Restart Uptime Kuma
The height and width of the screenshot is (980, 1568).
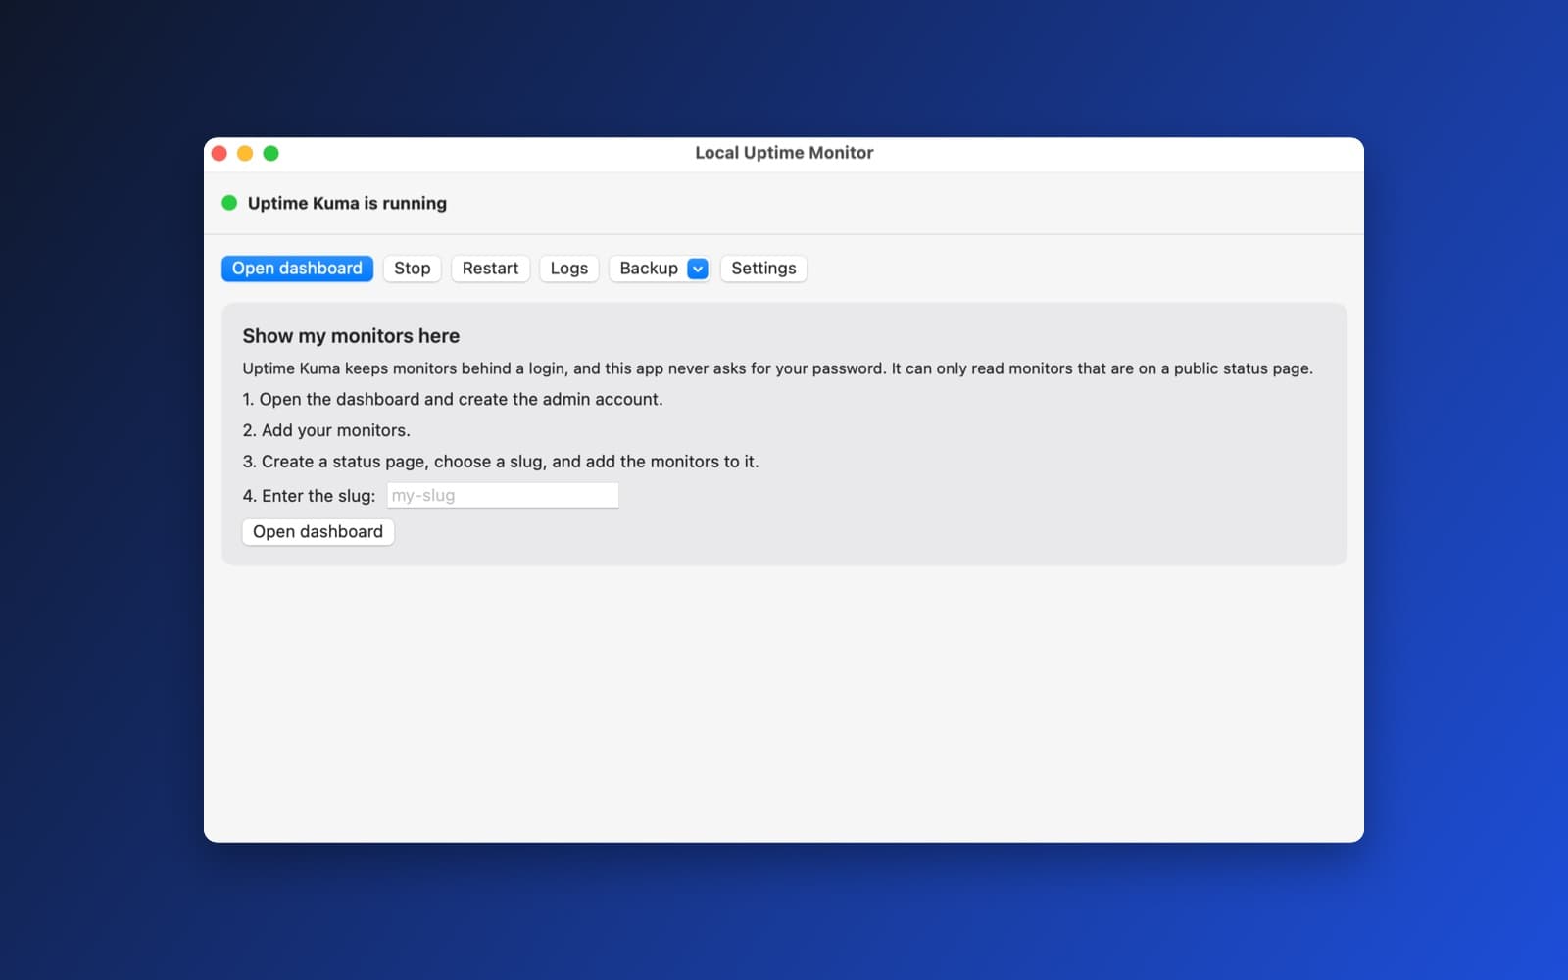click(490, 269)
